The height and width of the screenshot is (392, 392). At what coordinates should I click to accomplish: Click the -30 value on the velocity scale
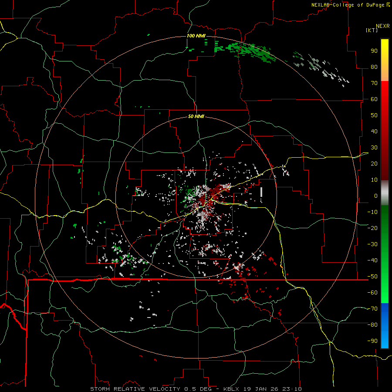tap(372, 244)
